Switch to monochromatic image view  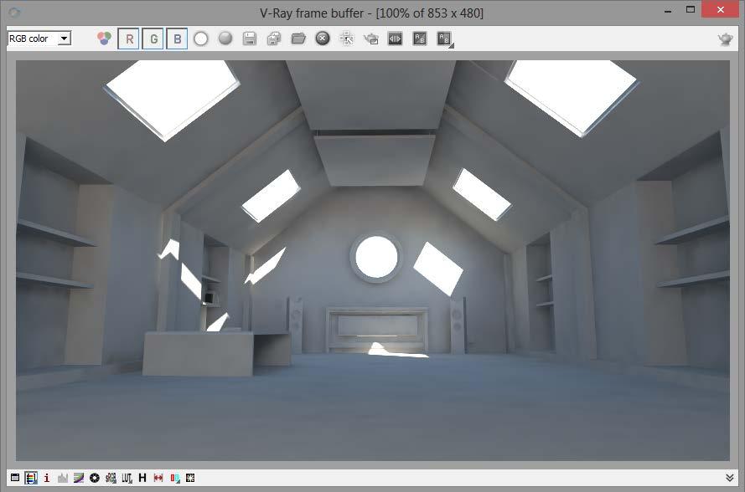(224, 38)
